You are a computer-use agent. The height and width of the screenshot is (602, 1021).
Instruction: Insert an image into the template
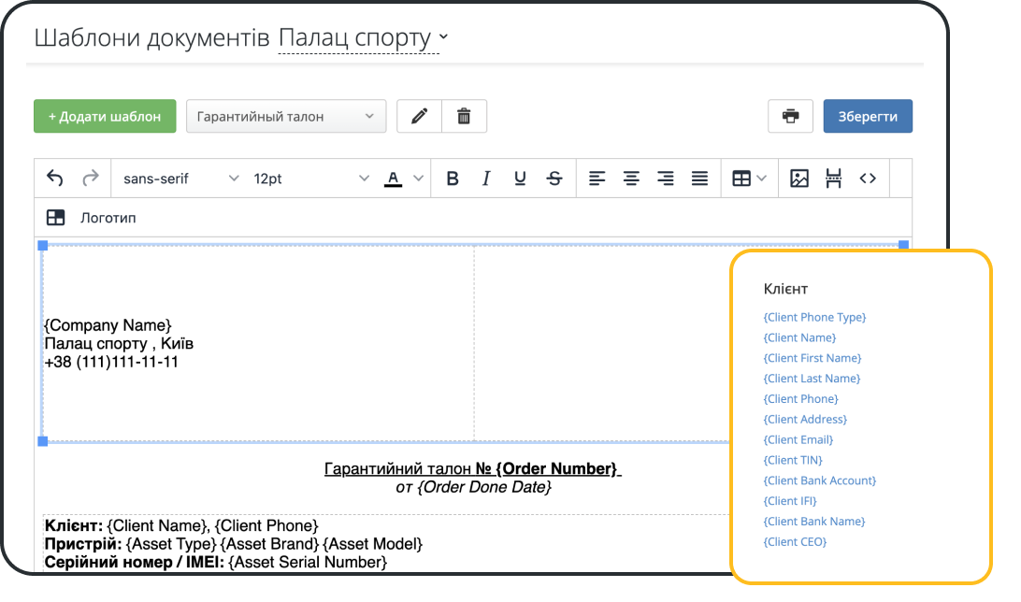pos(798,178)
